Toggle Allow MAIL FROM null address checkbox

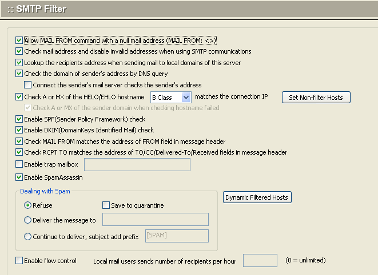[19, 41]
